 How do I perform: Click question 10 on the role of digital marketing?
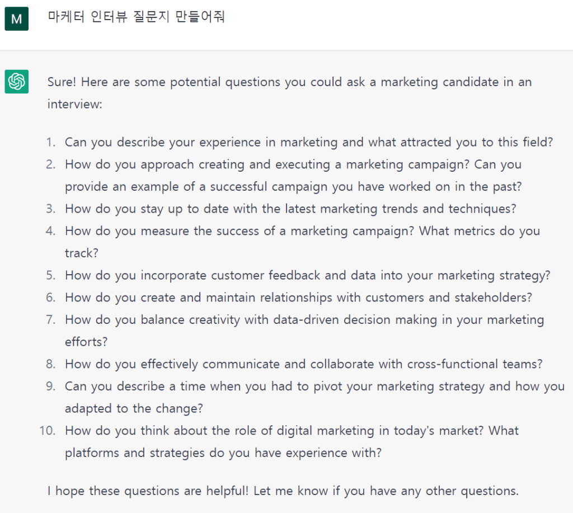point(292,431)
